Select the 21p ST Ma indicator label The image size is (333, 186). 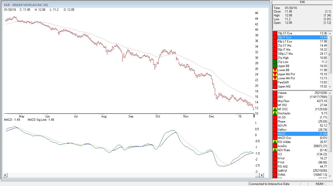pos(284,46)
